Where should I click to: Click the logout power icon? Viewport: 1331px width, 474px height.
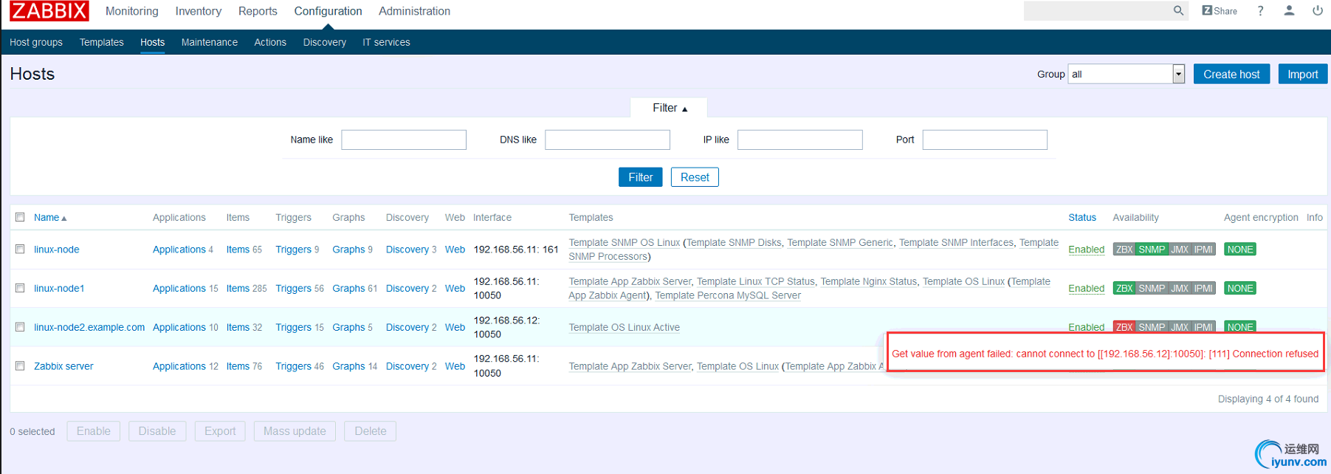1318,10
